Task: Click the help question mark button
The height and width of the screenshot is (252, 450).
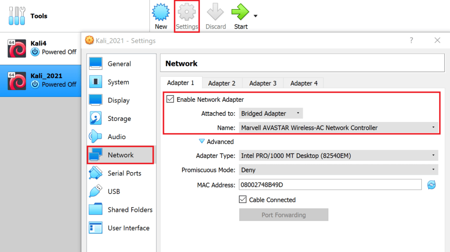Action: pyautogui.click(x=411, y=40)
